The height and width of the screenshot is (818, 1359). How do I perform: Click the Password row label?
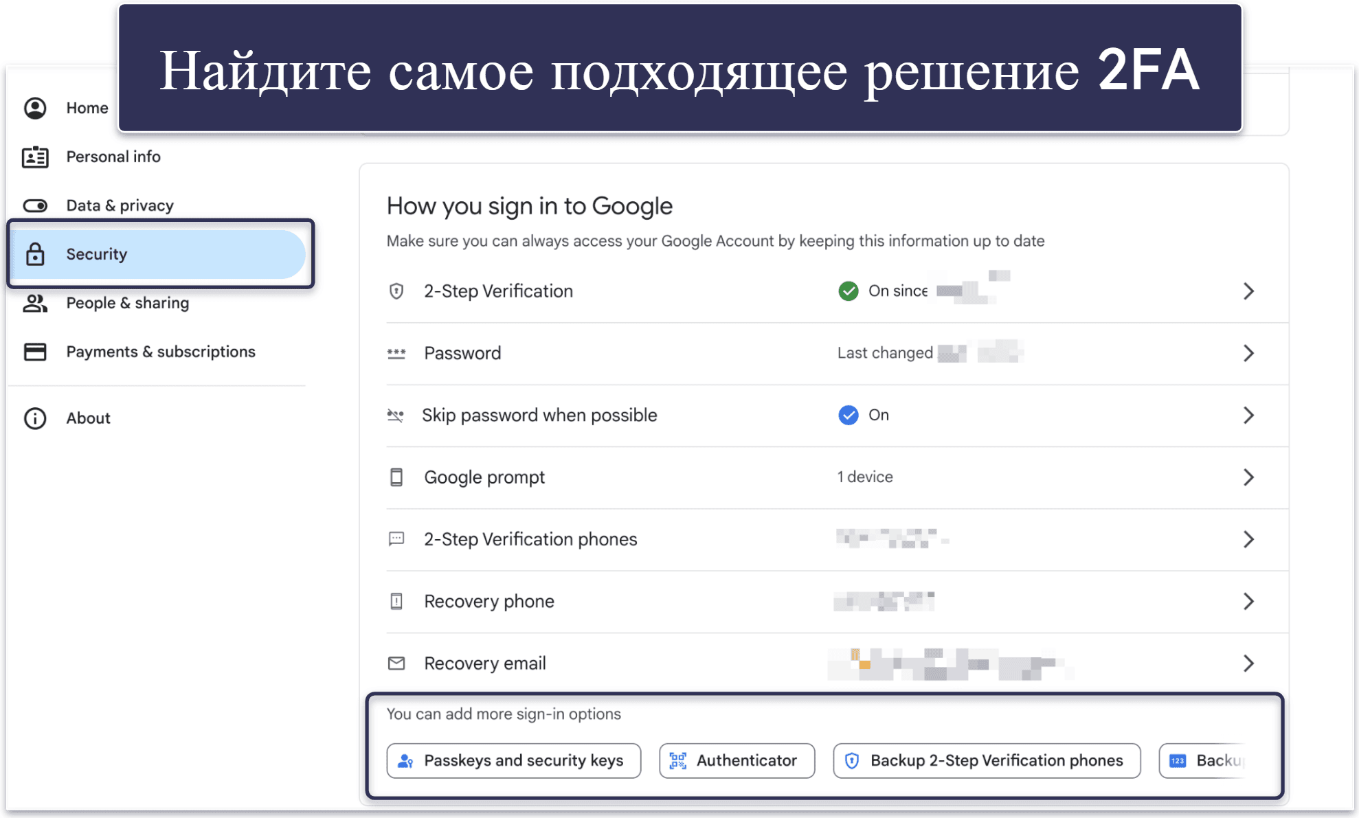click(x=462, y=353)
